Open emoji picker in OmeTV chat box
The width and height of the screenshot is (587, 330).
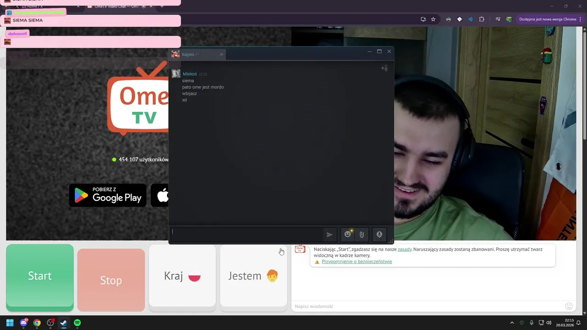click(x=569, y=306)
